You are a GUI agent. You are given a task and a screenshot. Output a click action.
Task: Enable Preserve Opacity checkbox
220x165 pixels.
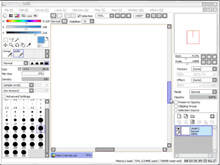click(176, 102)
